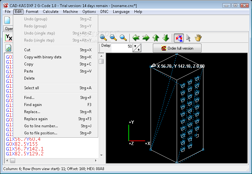Adjust Delay value with spin arrows

137,48
